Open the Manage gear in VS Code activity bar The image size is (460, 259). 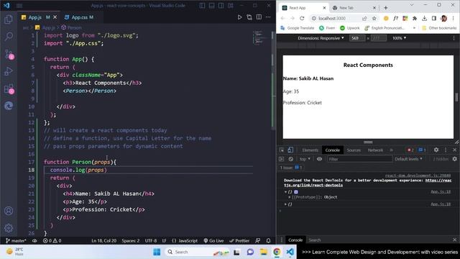9,228
